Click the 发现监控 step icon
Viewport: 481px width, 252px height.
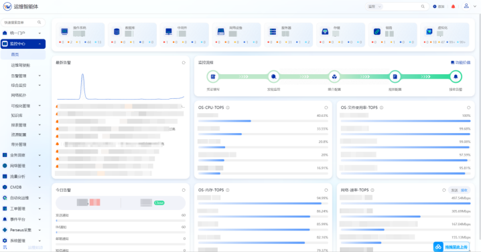[x=273, y=77]
